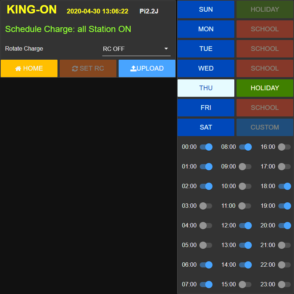Click the SCHOOL button next to MON
Image resolution: width=294 pixels, height=294 pixels.
pyautogui.click(x=265, y=29)
